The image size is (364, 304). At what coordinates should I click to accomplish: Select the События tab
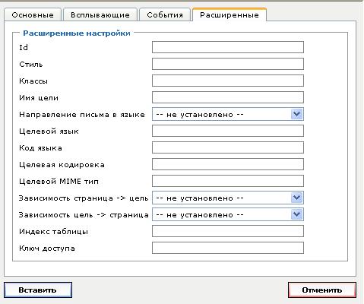point(165,14)
